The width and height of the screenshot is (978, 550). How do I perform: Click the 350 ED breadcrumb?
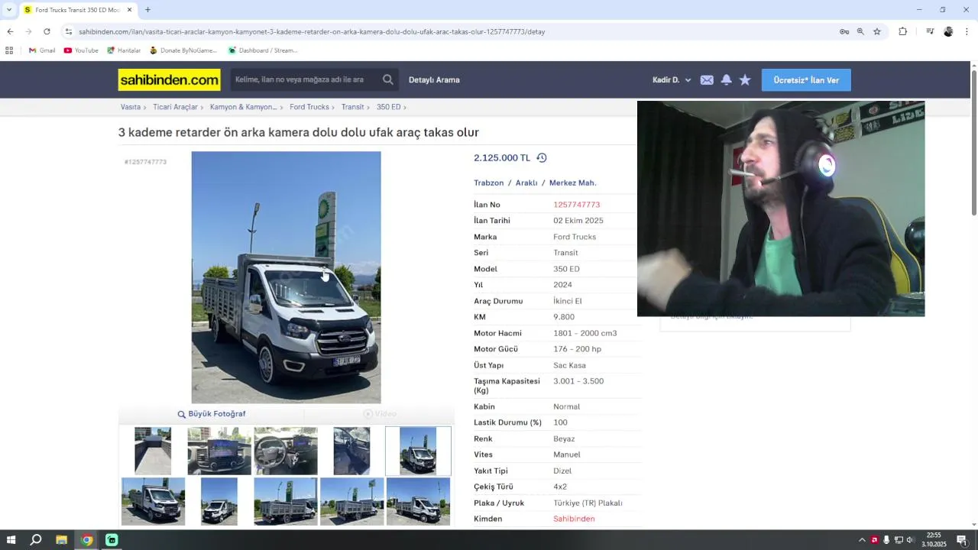pos(388,107)
